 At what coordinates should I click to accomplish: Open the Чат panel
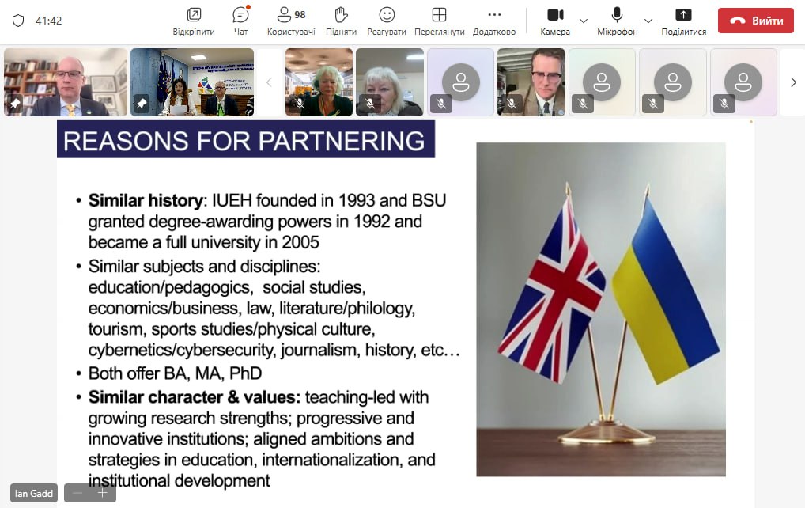pos(240,21)
